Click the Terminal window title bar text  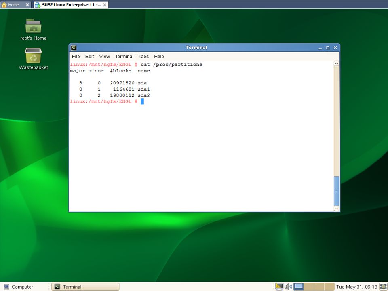point(196,48)
